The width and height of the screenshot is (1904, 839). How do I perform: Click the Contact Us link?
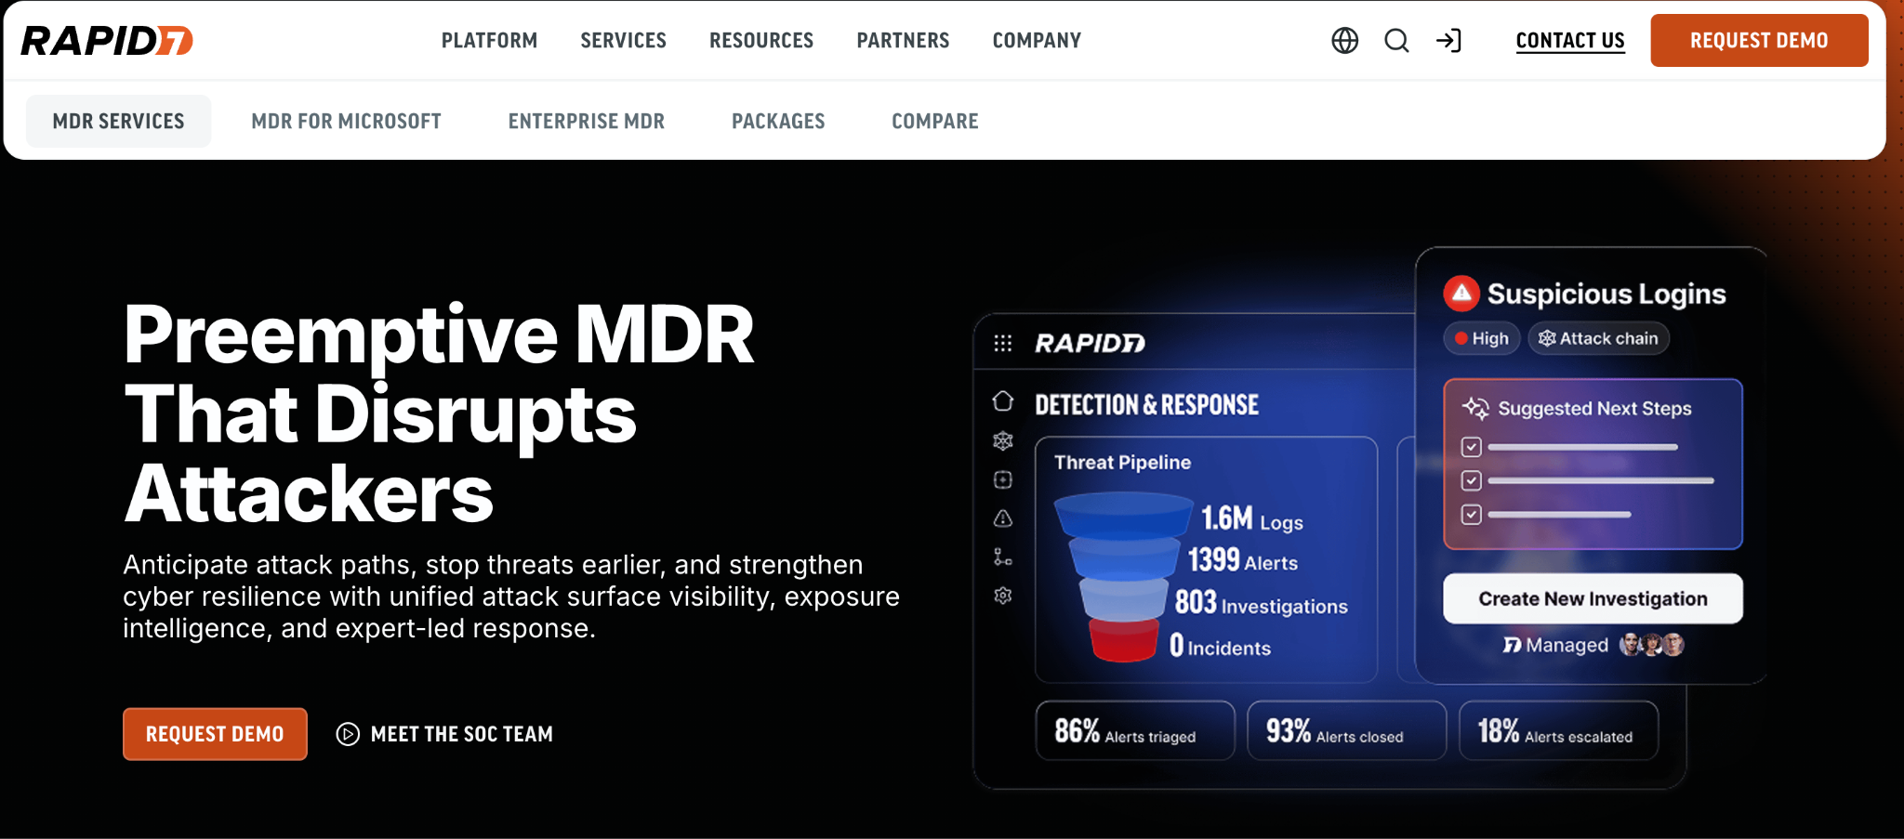1570,40
